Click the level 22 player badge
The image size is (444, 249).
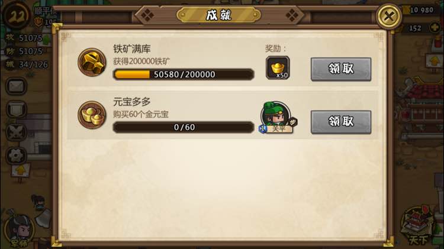tap(17, 15)
